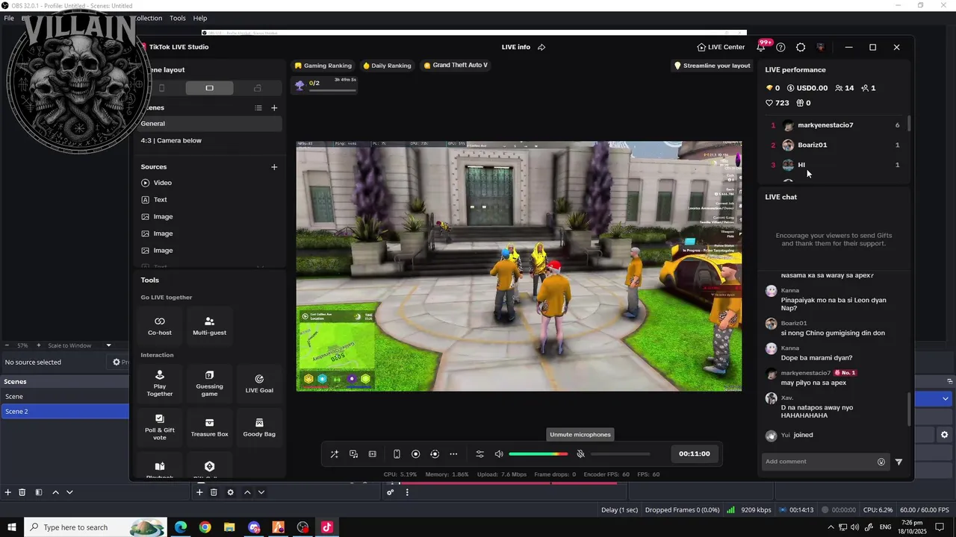Select the 4:3 | Camera below scene
956x537 pixels.
coord(208,140)
